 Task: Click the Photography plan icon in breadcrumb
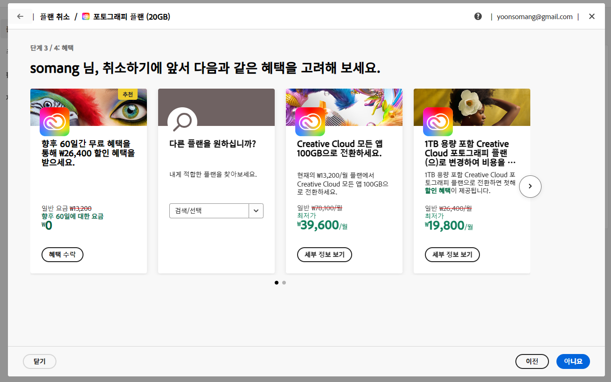coord(86,17)
